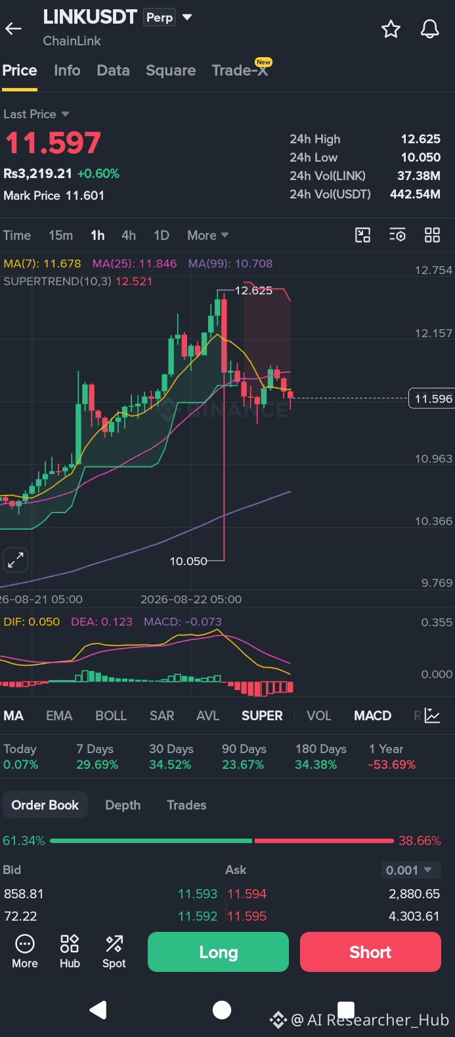The width and height of the screenshot is (455, 1037).
Task: Tap the back arrow icon
Action: (14, 28)
